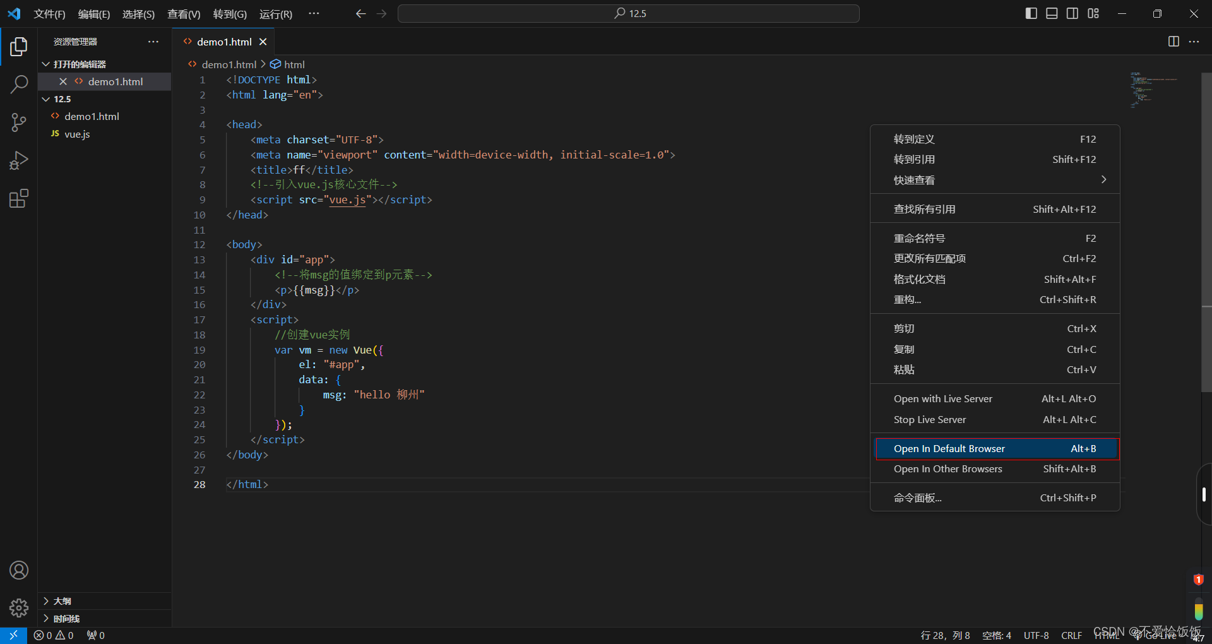
Task: Open Explorer panel more actions ellipsis
Action: [x=153, y=41]
